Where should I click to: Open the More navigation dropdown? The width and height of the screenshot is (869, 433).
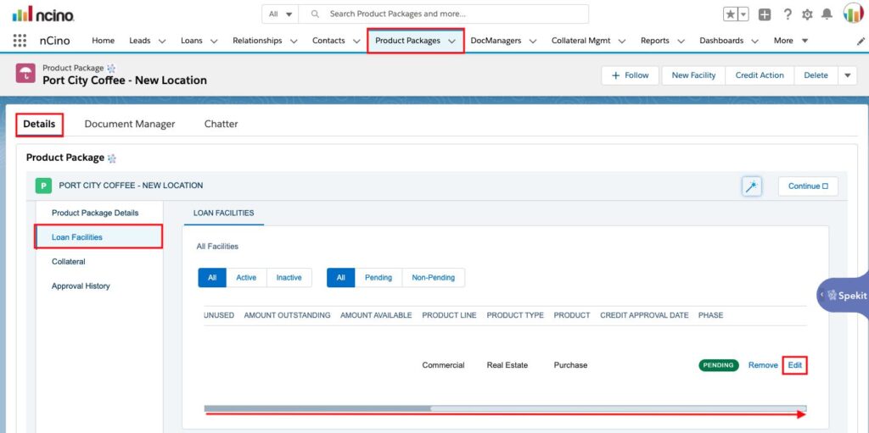coord(791,41)
